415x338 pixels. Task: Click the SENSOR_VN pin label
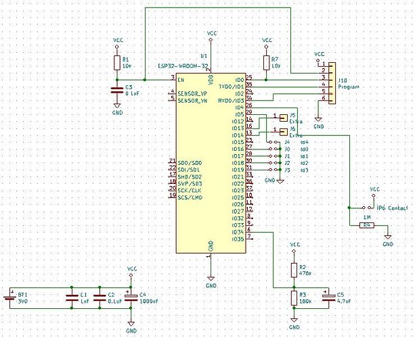192,101
